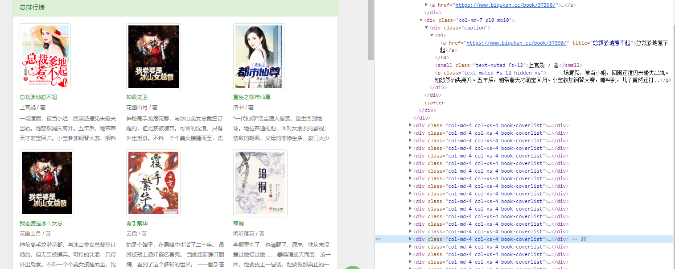Click the page's vertical scrollbar thumb

[x=370, y=30]
